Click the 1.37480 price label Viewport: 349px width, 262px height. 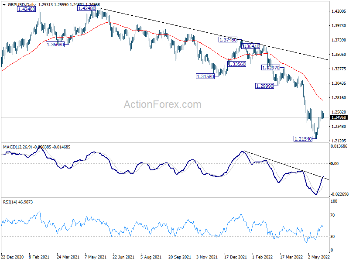click(x=228, y=40)
